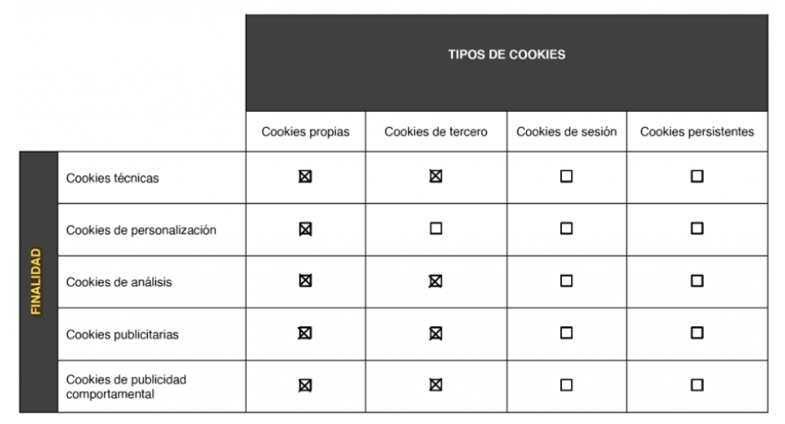Click the Cookies persistentes column header
This screenshot has width=785, height=424.
point(697,132)
